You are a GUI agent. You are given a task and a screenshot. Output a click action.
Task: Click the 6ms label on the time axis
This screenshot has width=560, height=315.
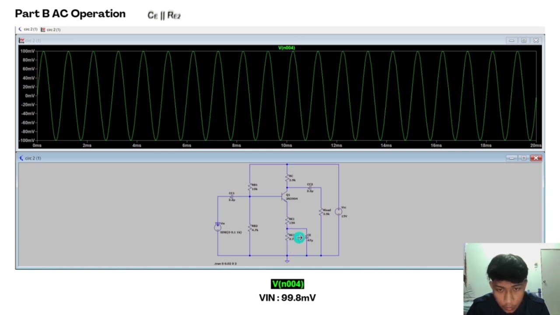point(187,145)
